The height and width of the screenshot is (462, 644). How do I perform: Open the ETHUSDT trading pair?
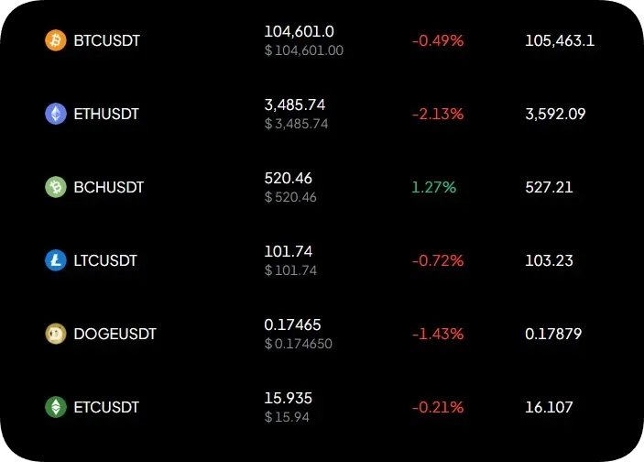pyautogui.click(x=108, y=114)
